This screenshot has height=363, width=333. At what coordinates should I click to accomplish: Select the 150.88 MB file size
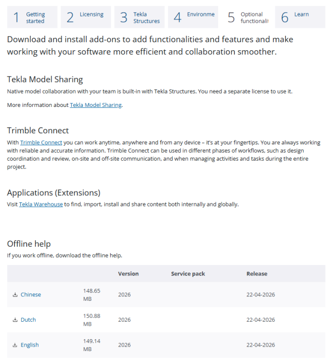pos(92,320)
